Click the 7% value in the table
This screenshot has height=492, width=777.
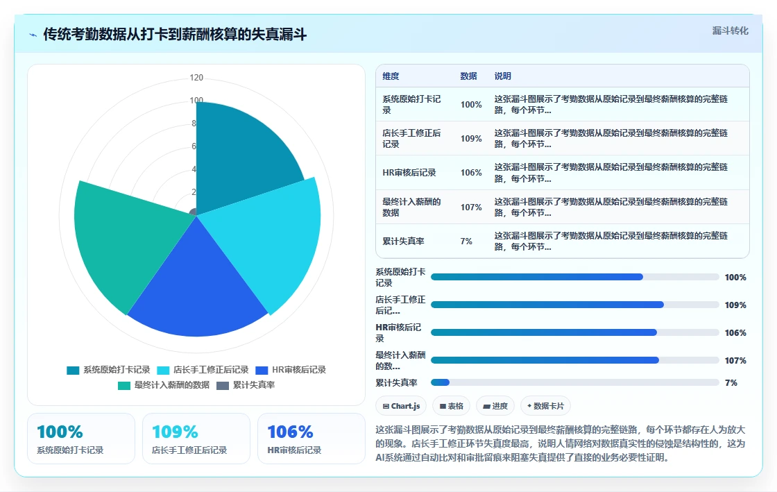point(466,241)
